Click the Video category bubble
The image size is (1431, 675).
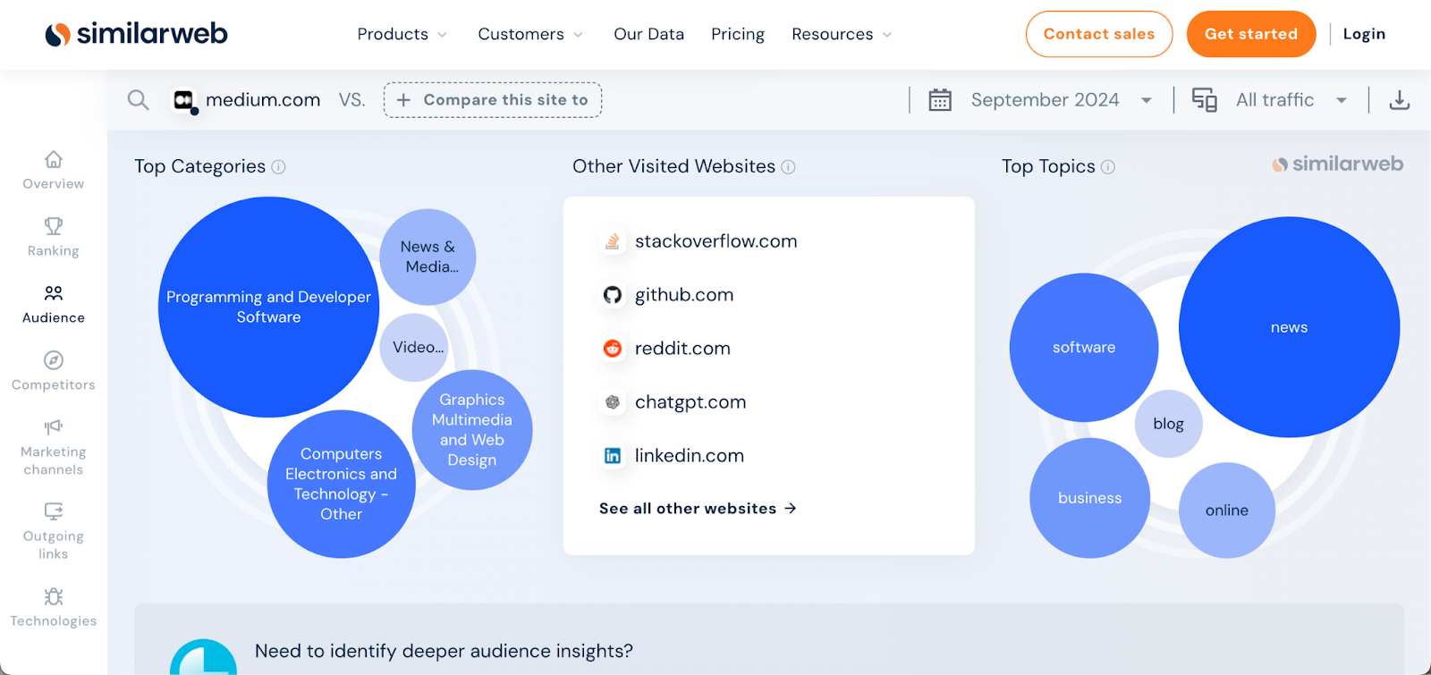pyautogui.click(x=414, y=348)
